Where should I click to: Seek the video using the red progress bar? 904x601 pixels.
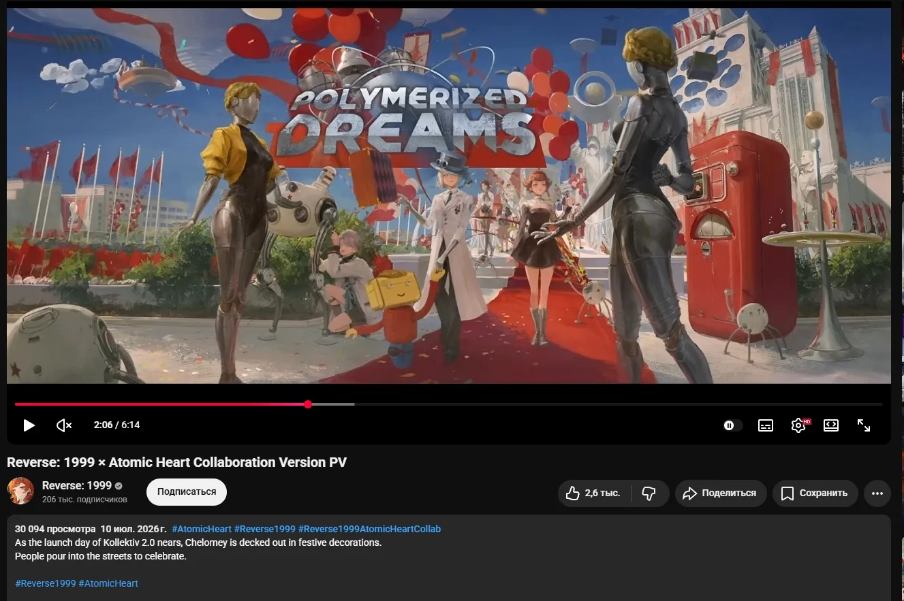point(448,404)
